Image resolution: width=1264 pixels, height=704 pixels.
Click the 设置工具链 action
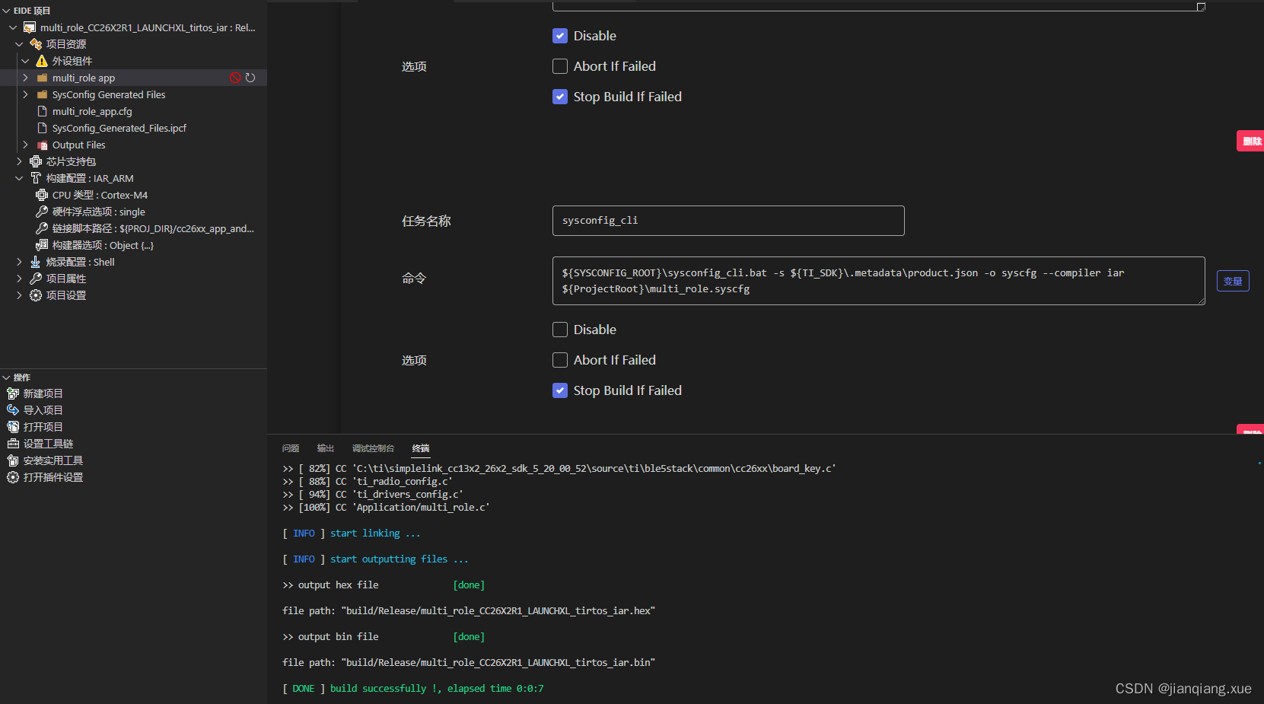(x=48, y=444)
